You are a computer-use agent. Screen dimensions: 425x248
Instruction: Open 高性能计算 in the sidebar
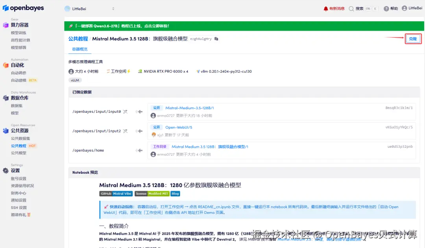coord(20,40)
